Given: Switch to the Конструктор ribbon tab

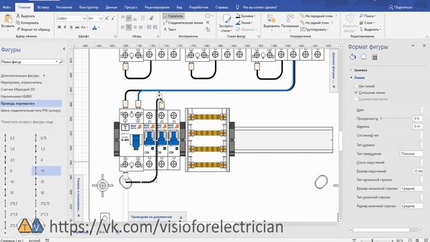Looking at the screenshot, I should coord(89,7).
